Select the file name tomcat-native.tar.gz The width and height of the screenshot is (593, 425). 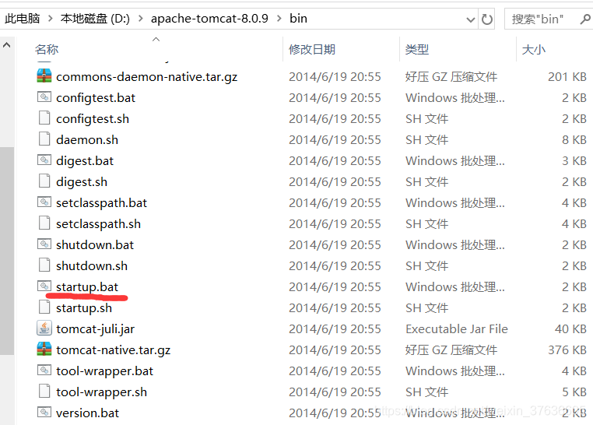[x=114, y=350]
